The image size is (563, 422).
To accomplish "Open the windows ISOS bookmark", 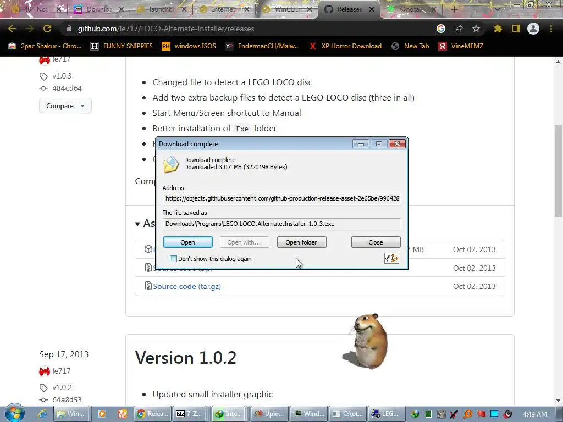I will click(189, 46).
